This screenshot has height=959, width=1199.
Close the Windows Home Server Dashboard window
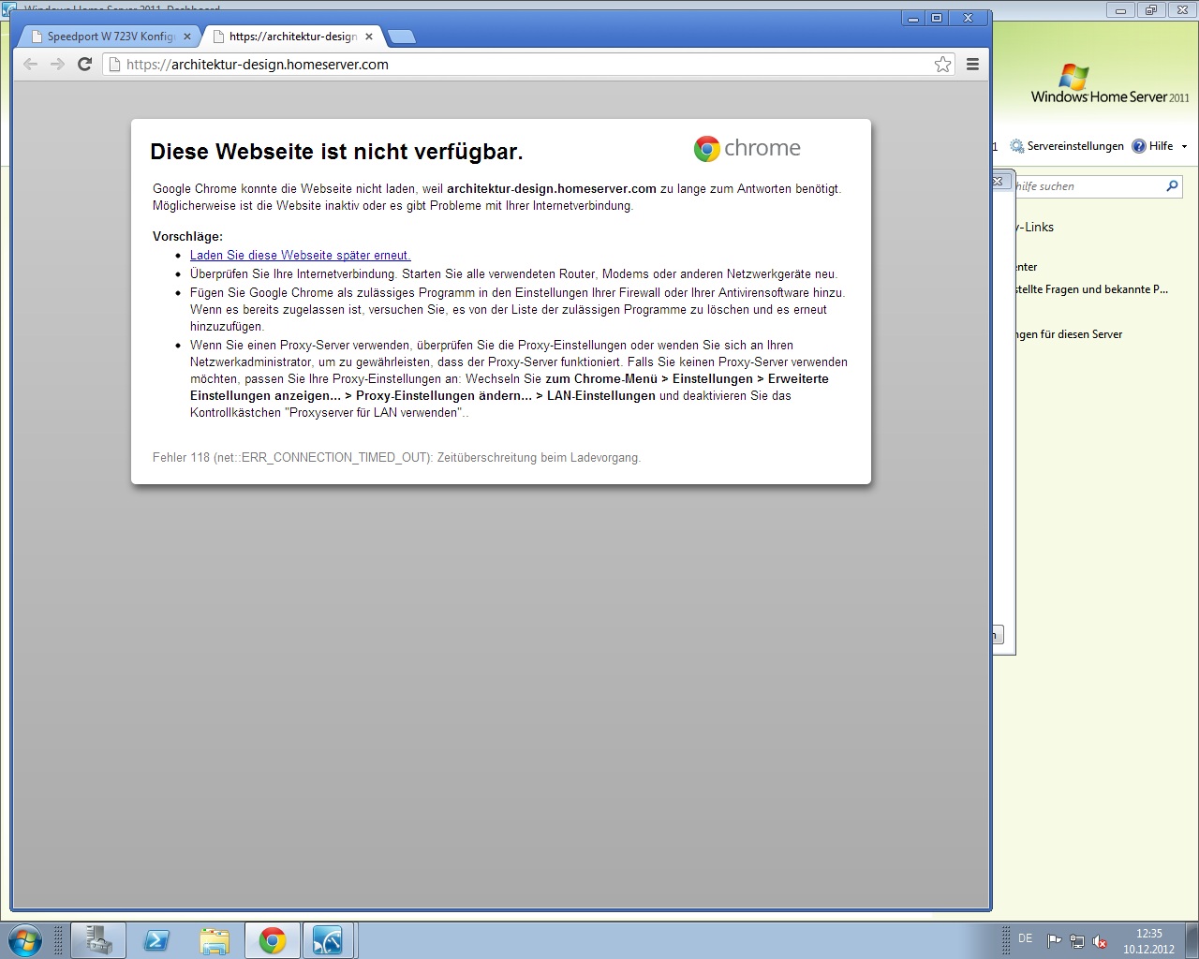(x=1180, y=10)
